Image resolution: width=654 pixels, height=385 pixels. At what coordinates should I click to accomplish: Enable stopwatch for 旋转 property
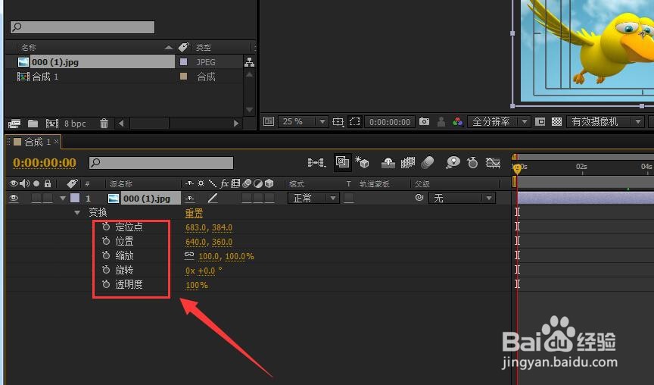point(106,270)
